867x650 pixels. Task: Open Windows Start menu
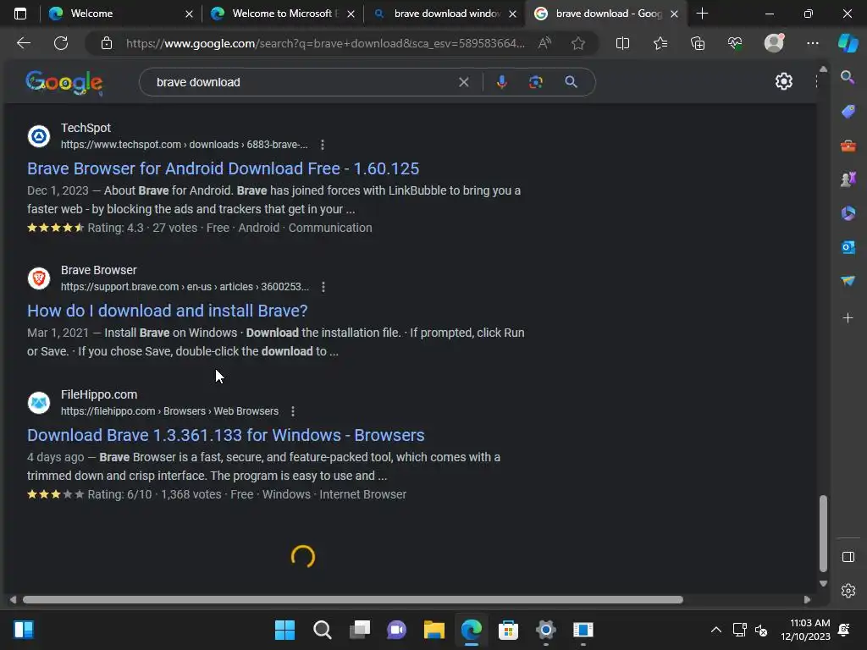point(284,630)
